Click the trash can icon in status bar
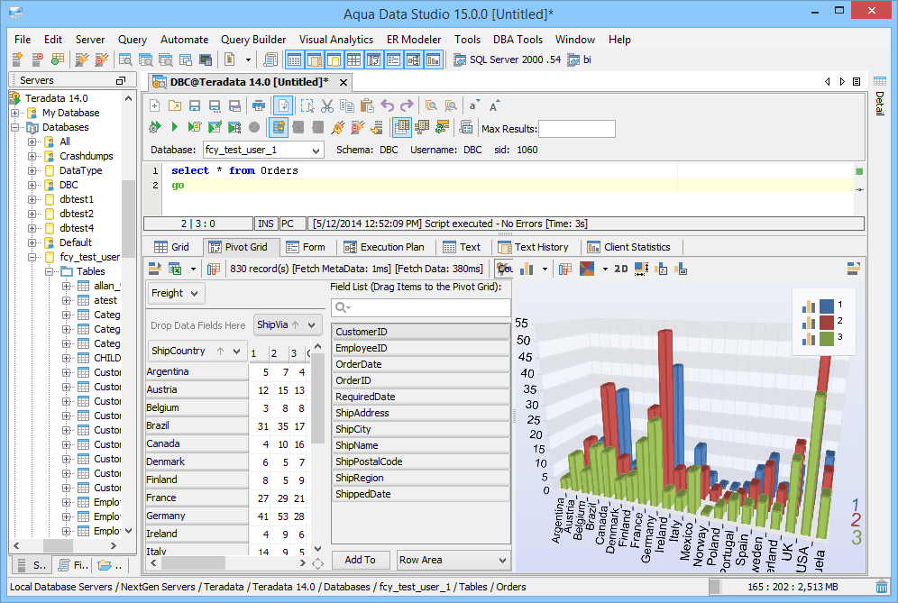 tap(882, 587)
